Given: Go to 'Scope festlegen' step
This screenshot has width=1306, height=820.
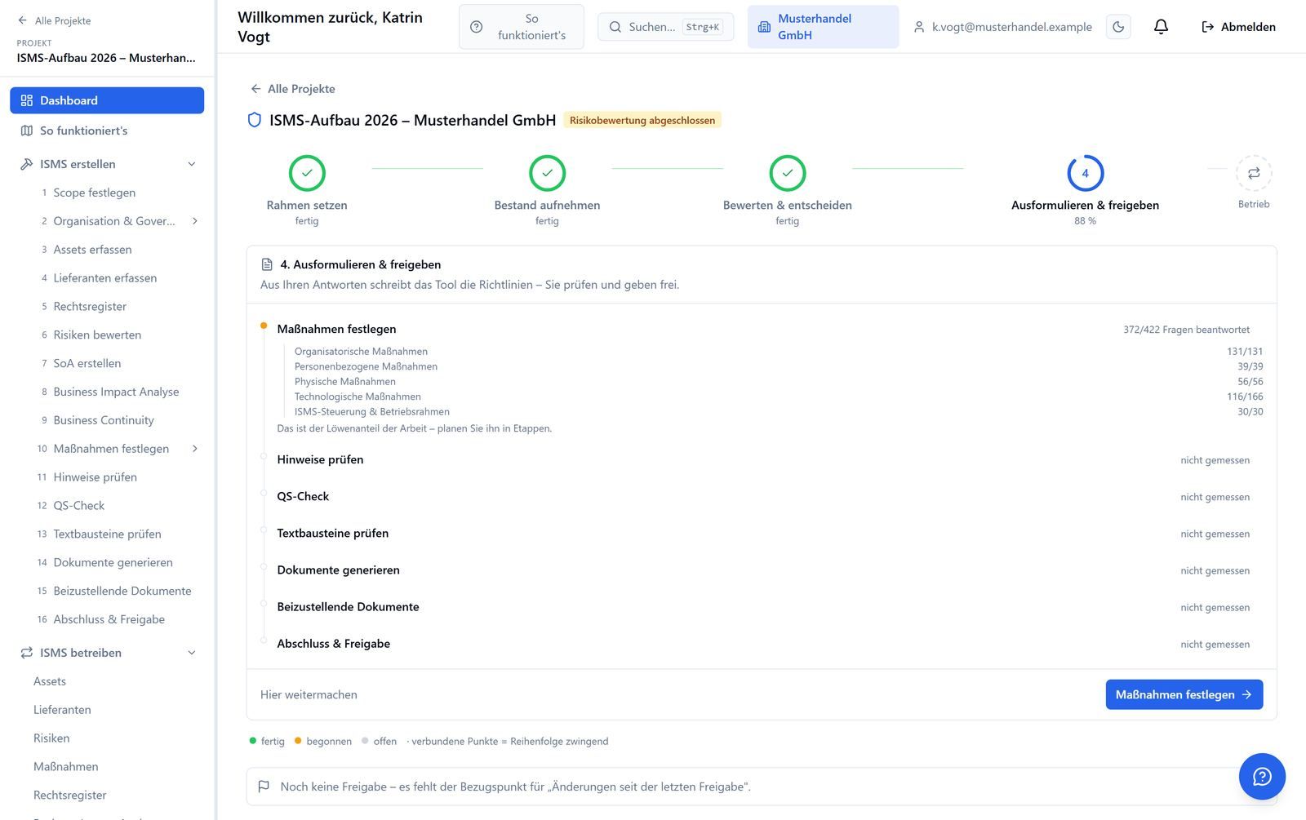Looking at the screenshot, I should click(x=117, y=193).
